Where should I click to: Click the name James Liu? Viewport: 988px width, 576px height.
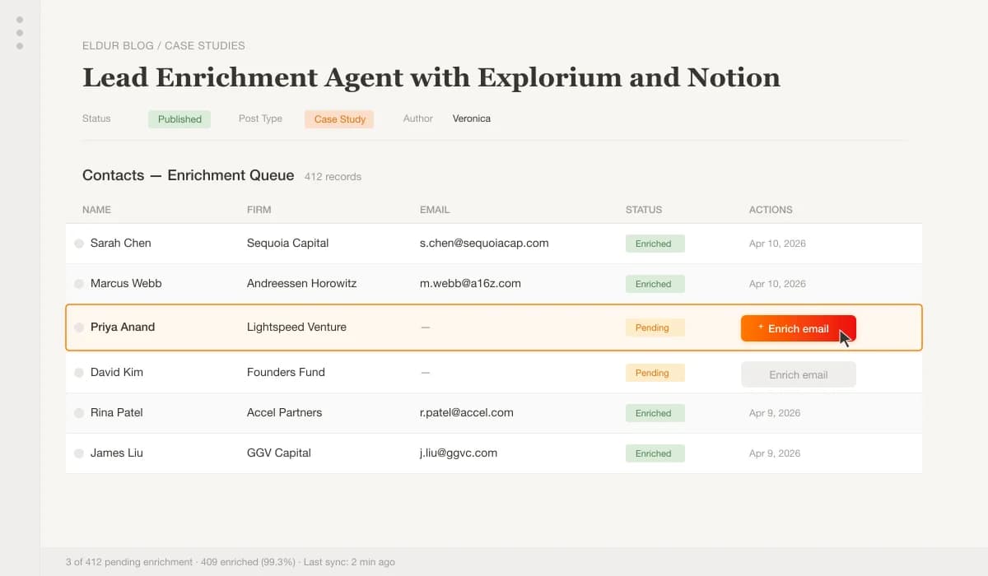[x=115, y=453]
